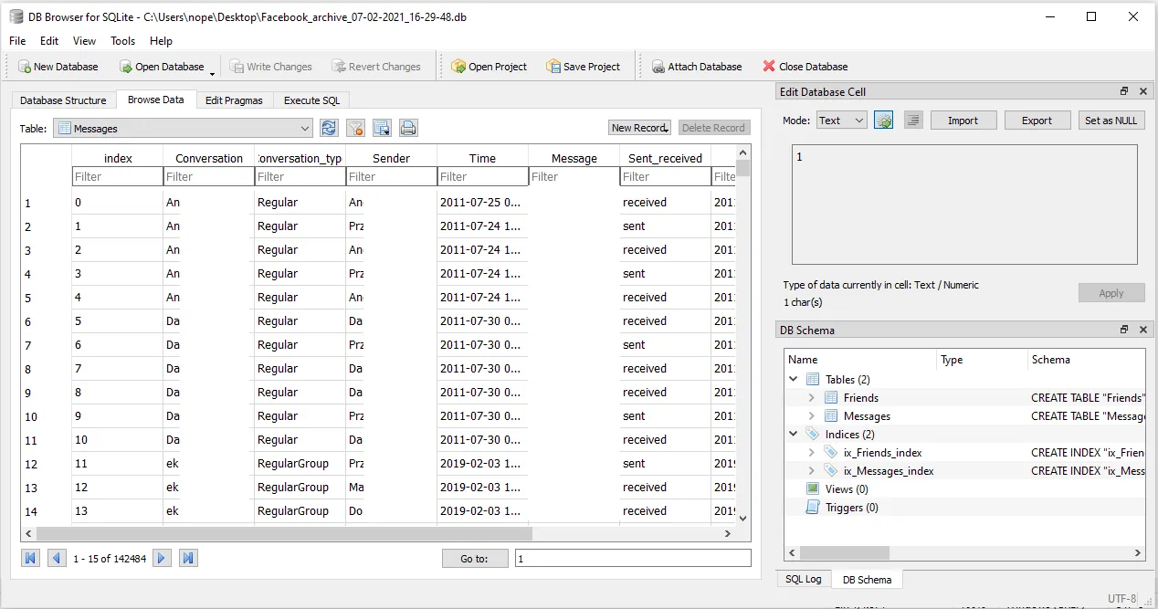Close the current database
This screenshot has height=609, width=1158.
coord(805,66)
